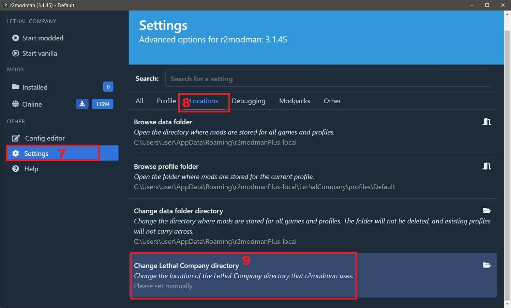
Task: Click the Search for a setting field
Action: pyautogui.click(x=327, y=79)
